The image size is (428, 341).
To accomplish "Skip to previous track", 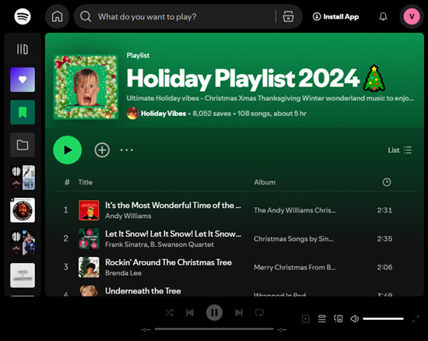I will pos(190,313).
